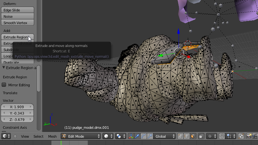Viewport: 258px width, 145px height.
Task: Enable the Mirror Editing checkbox
Action: coord(4,85)
